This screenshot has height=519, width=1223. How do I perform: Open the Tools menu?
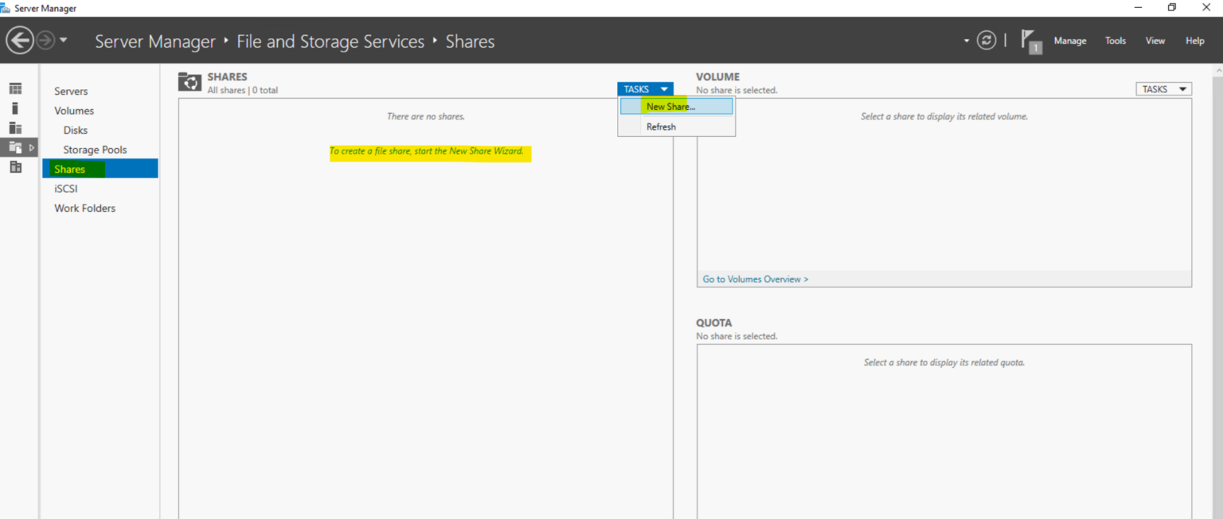[1115, 40]
